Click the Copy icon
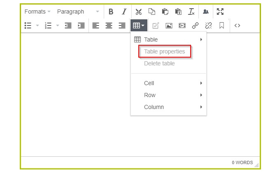This screenshot has width=268, height=174. 152,12
